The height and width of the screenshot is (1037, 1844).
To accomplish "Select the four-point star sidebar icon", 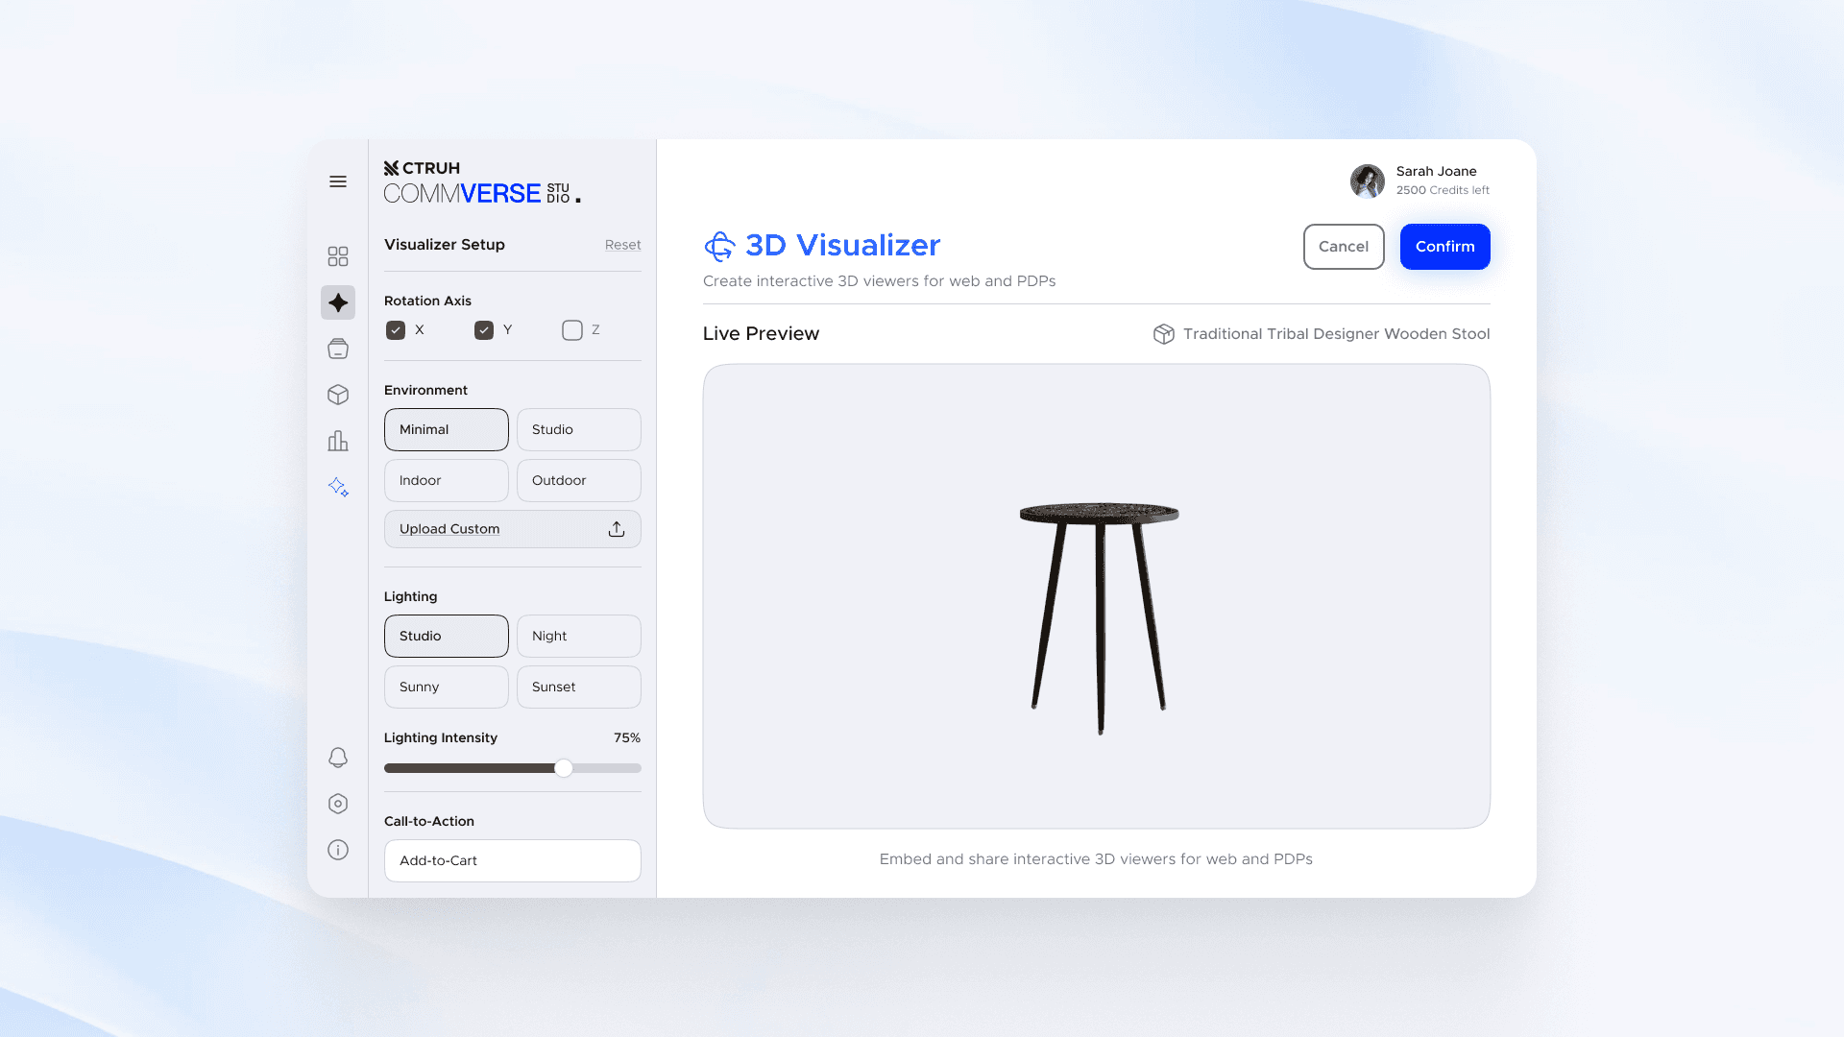I will [x=338, y=302].
